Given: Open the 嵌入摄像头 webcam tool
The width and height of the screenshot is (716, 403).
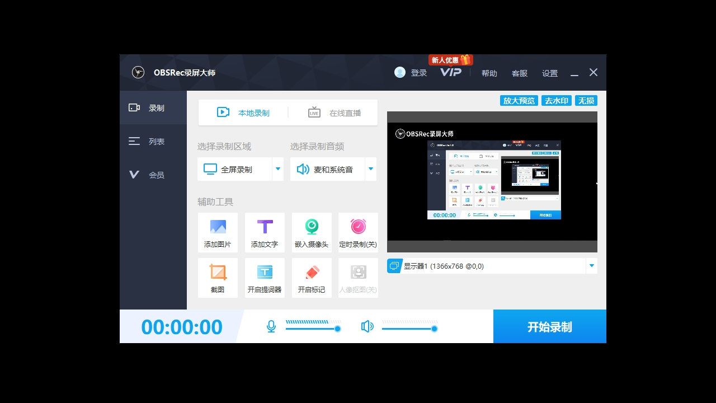Looking at the screenshot, I should [x=312, y=232].
